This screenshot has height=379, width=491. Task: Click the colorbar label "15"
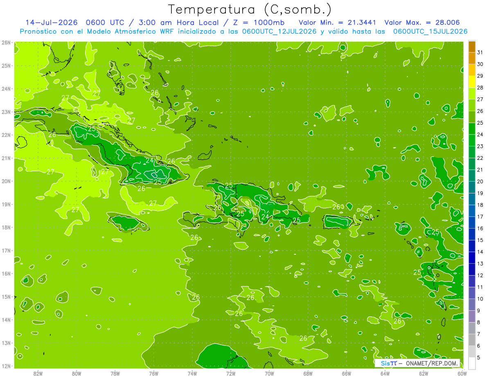480,240
